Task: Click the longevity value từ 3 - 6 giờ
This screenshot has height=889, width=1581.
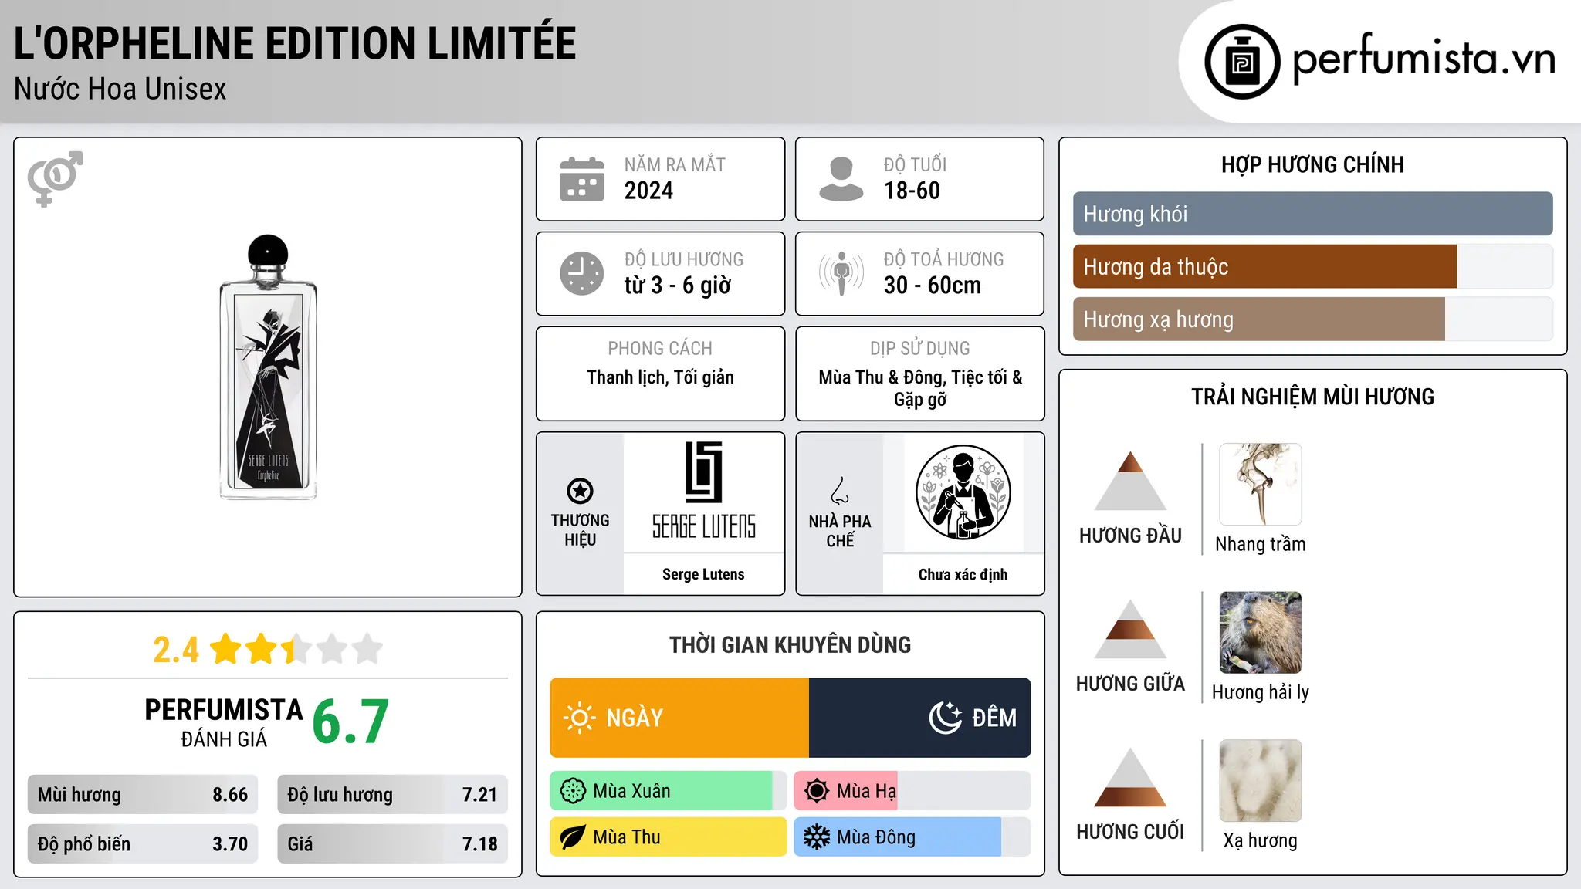Action: point(677,286)
